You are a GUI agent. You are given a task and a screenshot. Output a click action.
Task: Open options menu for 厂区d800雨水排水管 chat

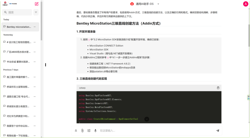pyautogui.click(x=34, y=52)
